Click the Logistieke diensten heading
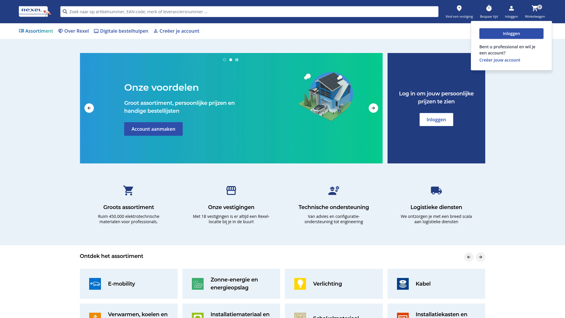Image resolution: width=565 pixels, height=318 pixels. (436, 207)
